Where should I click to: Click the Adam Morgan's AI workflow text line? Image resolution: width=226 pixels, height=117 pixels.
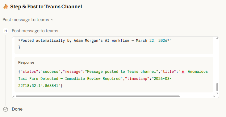pos(95,41)
